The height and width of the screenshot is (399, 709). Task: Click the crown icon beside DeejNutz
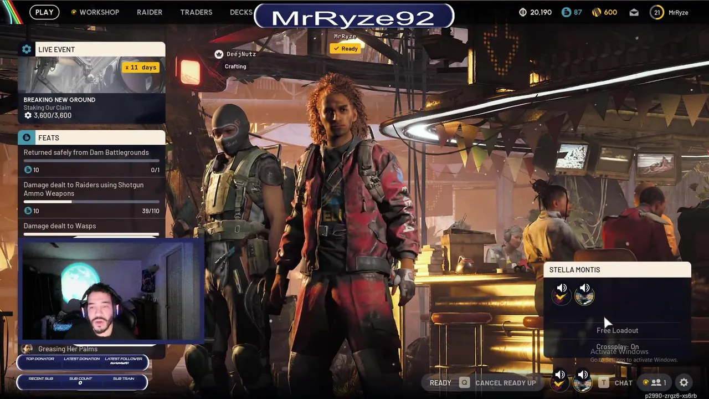219,54
